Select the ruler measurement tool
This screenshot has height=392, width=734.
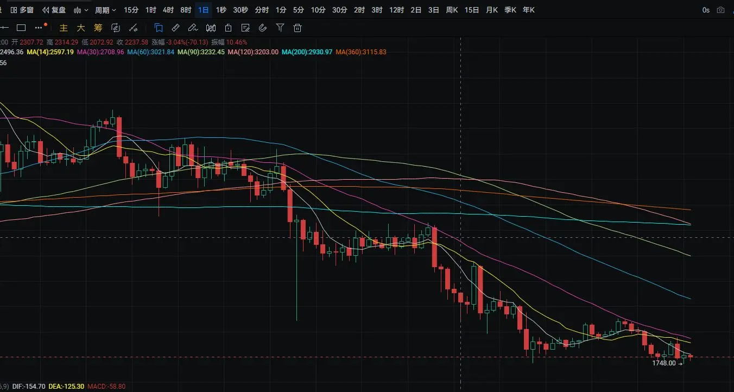pos(175,28)
